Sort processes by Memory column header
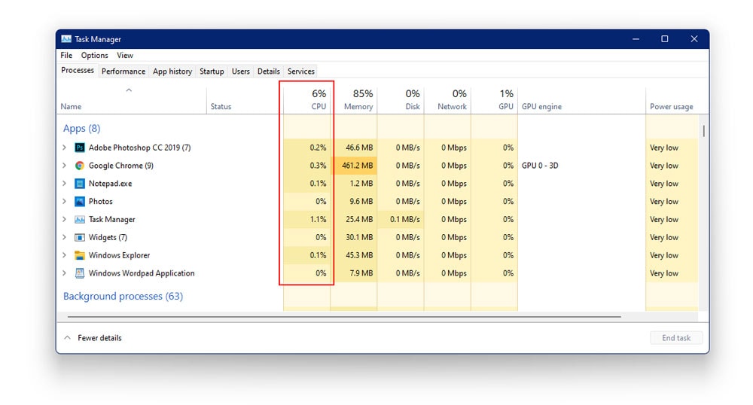Image resolution: width=753 pixels, height=405 pixels. [x=355, y=100]
